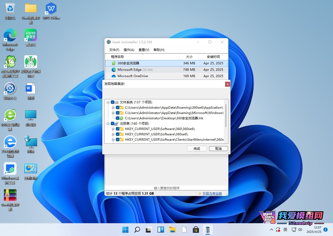Uncheck the HKEY_CURRENT_USER\Software\360se6\ checkbox

tap(117, 134)
